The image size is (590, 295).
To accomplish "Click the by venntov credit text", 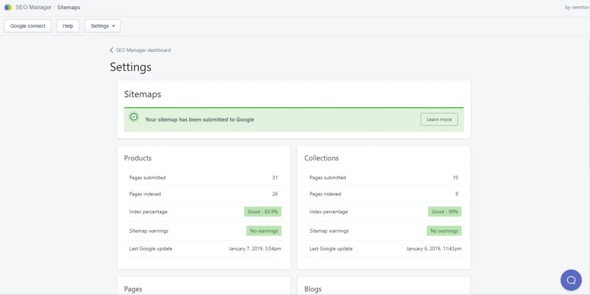I will click(577, 7).
